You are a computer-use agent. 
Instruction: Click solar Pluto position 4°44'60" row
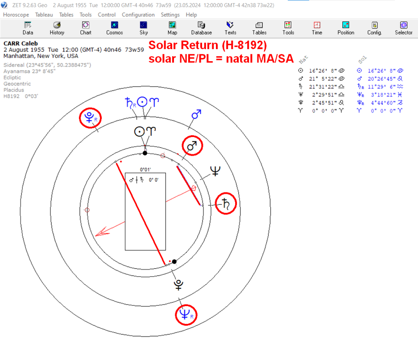tap(380, 103)
